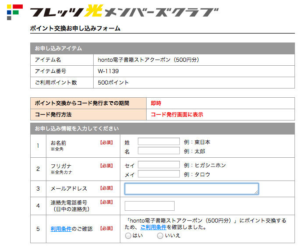
Task: Select the いいえ radio button
Action: [160, 236]
